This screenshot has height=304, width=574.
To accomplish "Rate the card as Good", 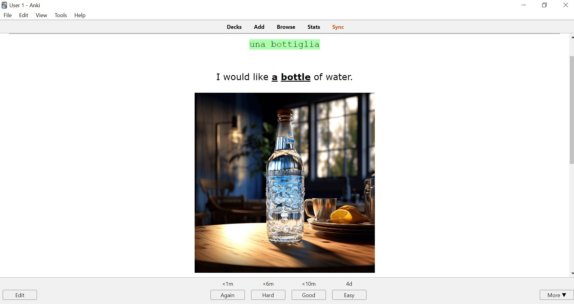I will tap(308, 295).
